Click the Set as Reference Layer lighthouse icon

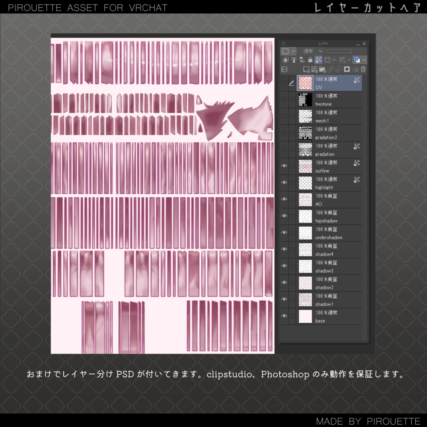pos(294,60)
